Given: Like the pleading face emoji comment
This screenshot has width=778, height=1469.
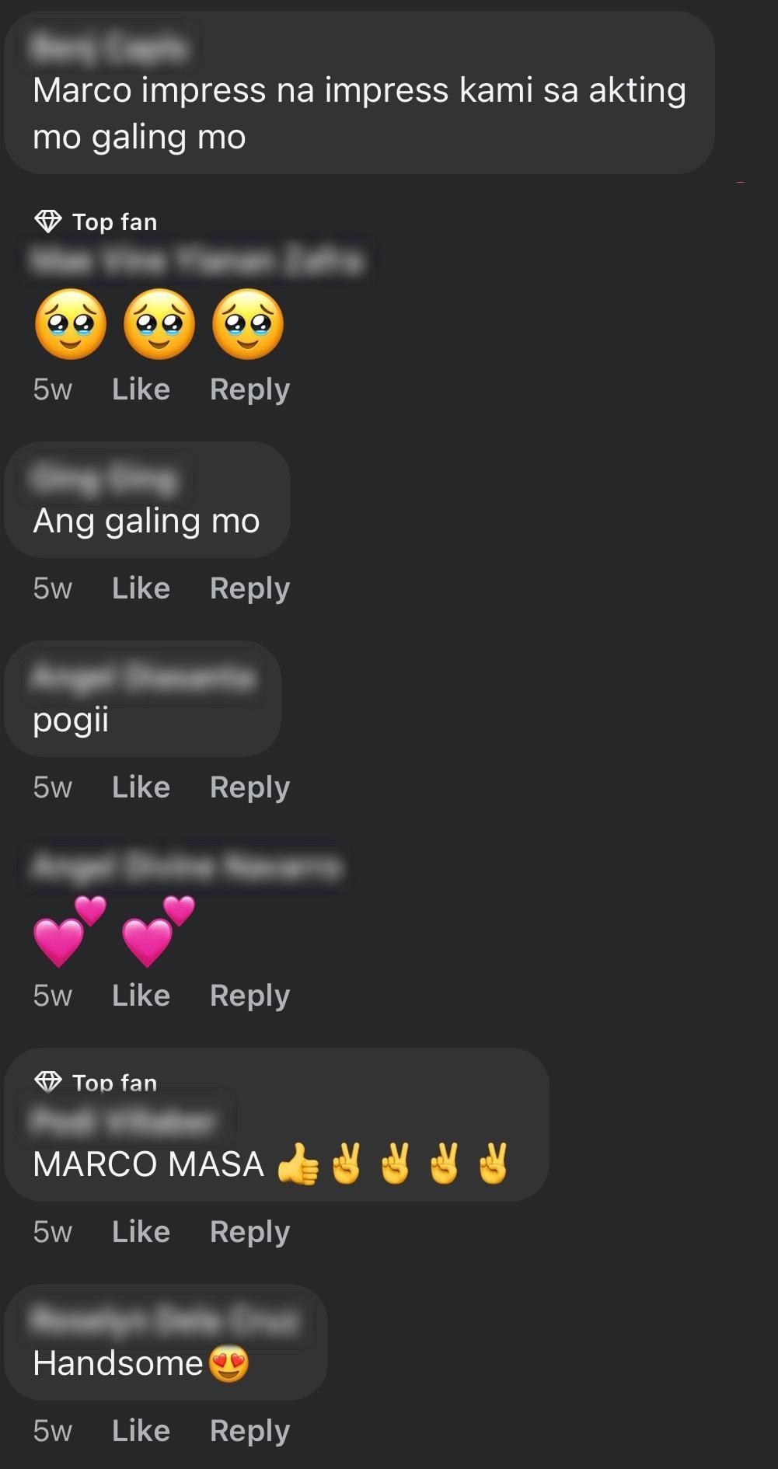Looking at the screenshot, I should pos(141,389).
